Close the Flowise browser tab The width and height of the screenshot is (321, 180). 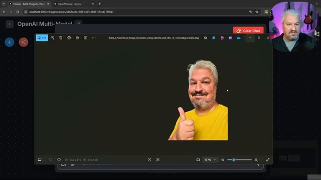[x=48, y=4]
